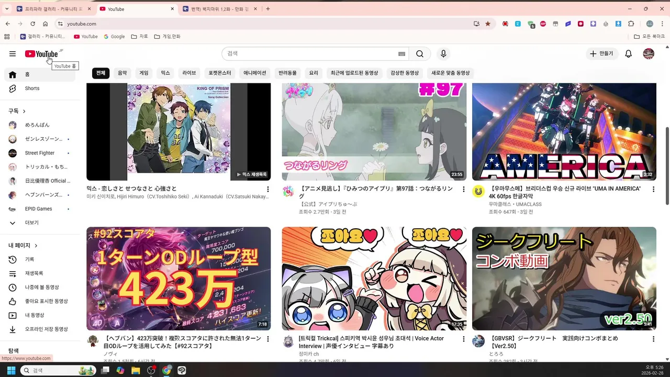The image size is (670, 377).
Task: Open the EPID Games subscription channel
Action: (x=40, y=209)
